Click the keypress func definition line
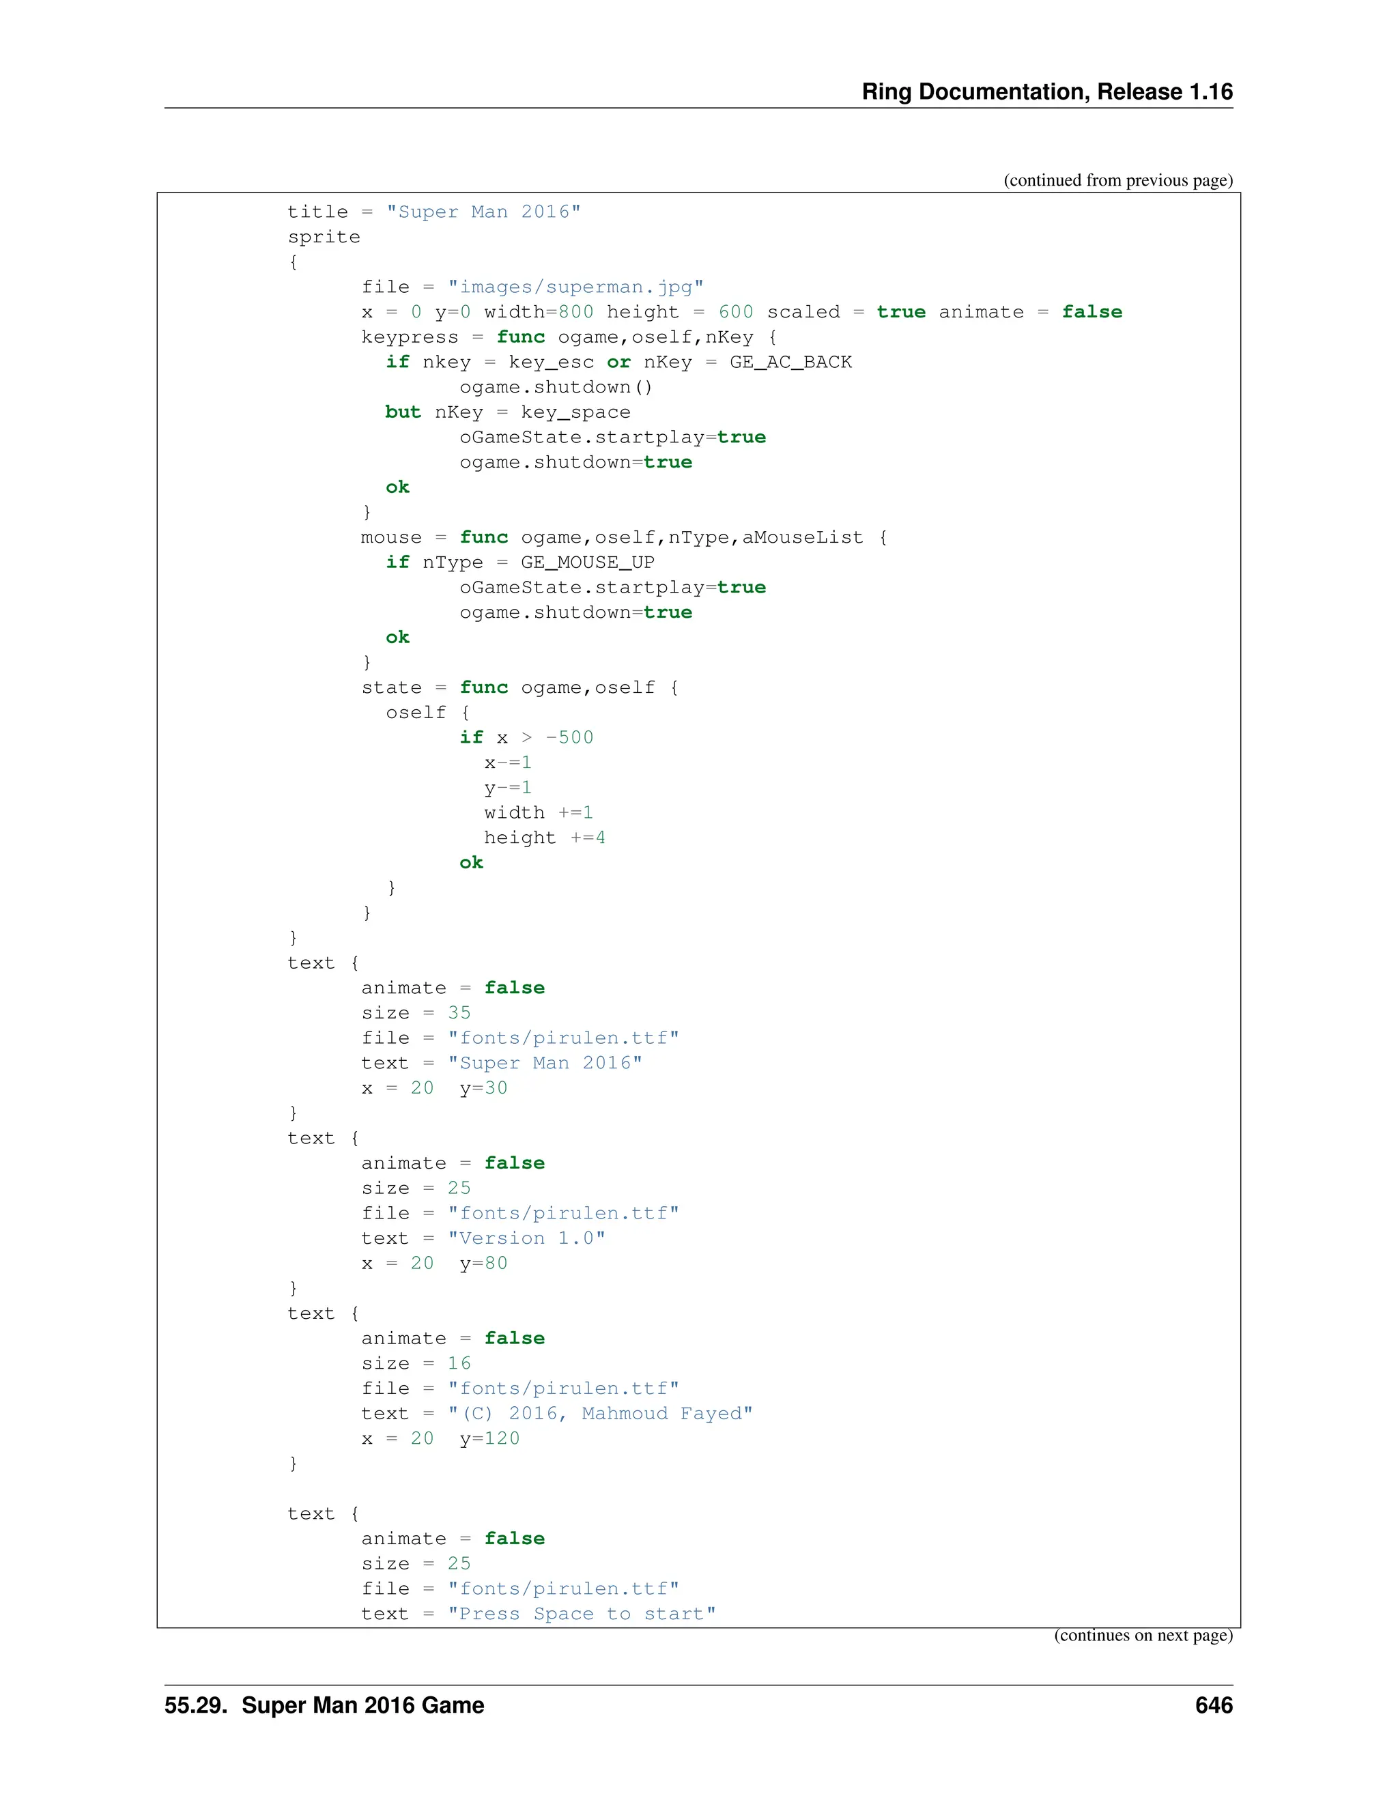This screenshot has height=1809, width=1398. (x=568, y=337)
